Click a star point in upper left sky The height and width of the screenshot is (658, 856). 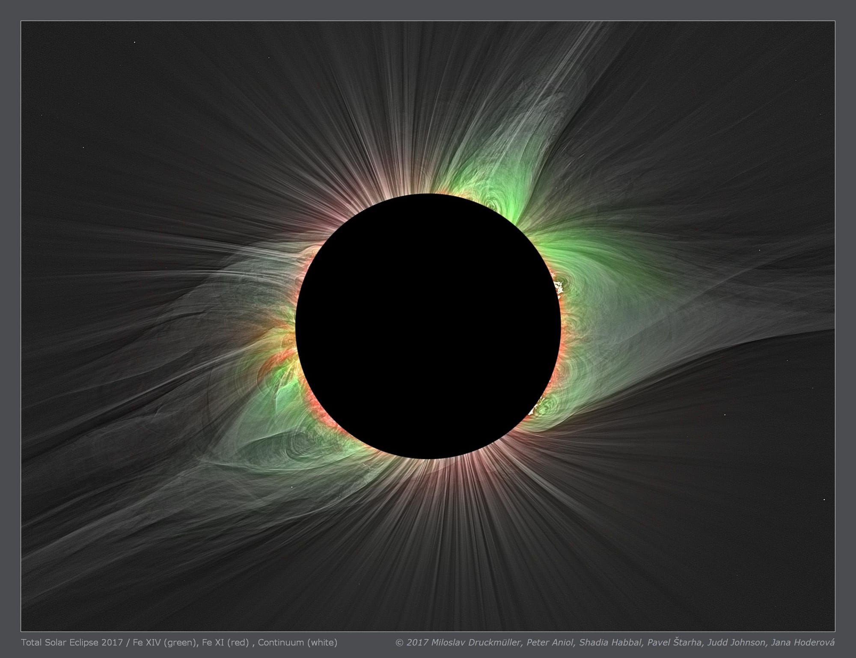tap(134, 43)
